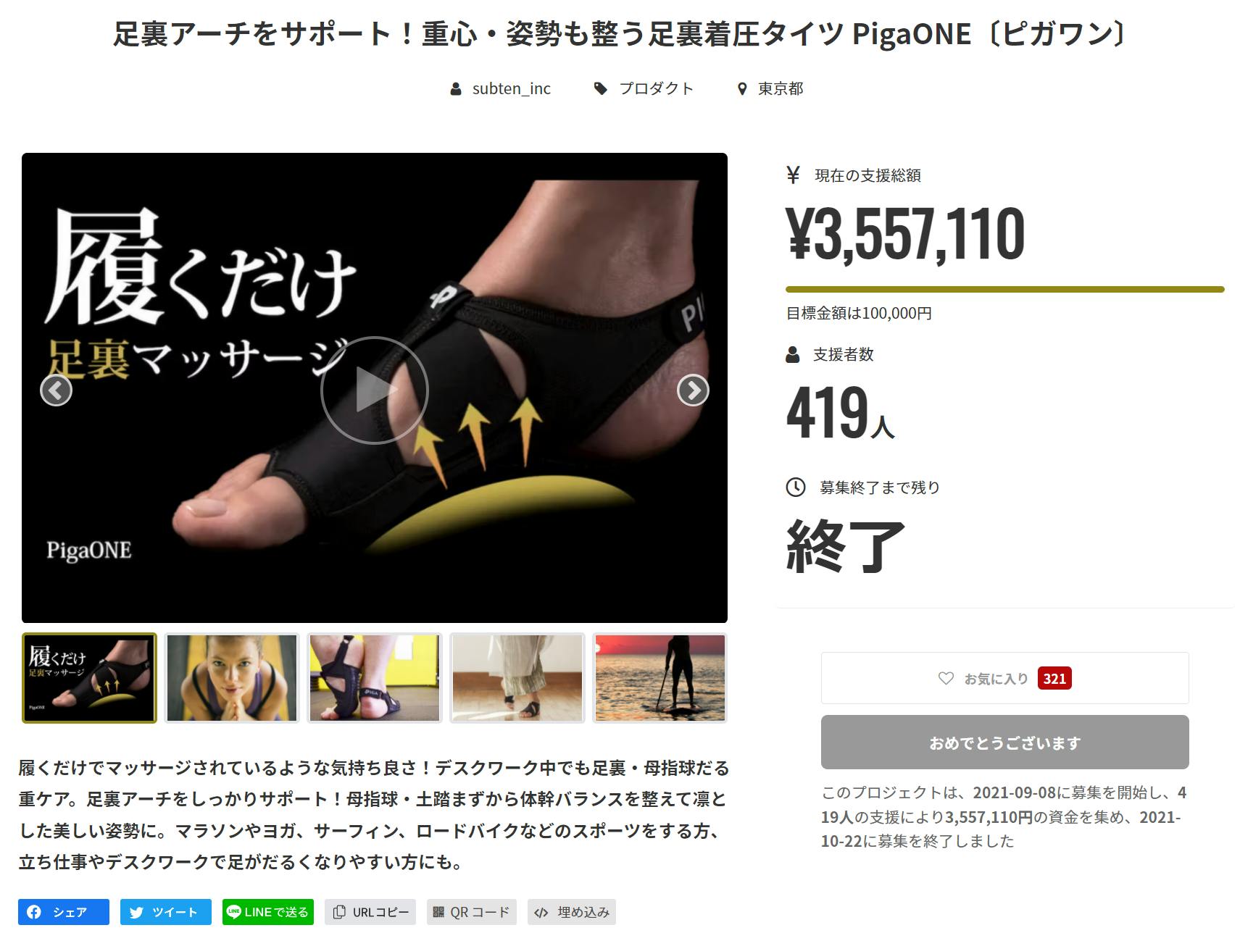
Task: Go to previous slide with left arrow
Action: click(56, 390)
